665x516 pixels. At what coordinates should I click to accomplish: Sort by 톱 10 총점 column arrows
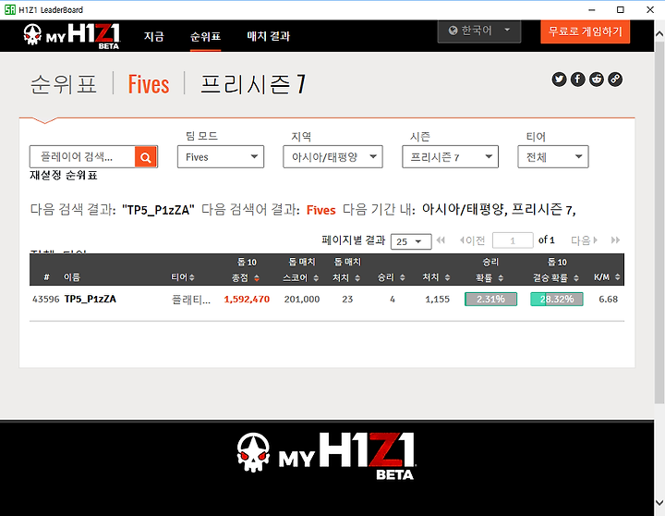point(257,277)
